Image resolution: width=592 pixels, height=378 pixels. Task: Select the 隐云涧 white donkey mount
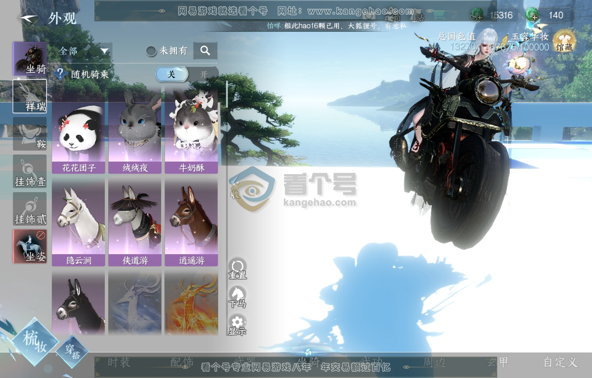click(78, 223)
